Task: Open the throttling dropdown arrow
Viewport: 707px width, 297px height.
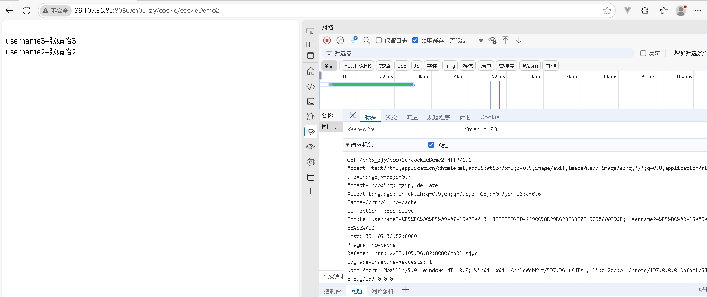Action: (x=481, y=40)
